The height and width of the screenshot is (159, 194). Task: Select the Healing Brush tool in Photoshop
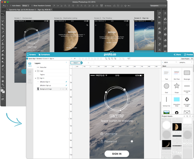tap(3, 36)
